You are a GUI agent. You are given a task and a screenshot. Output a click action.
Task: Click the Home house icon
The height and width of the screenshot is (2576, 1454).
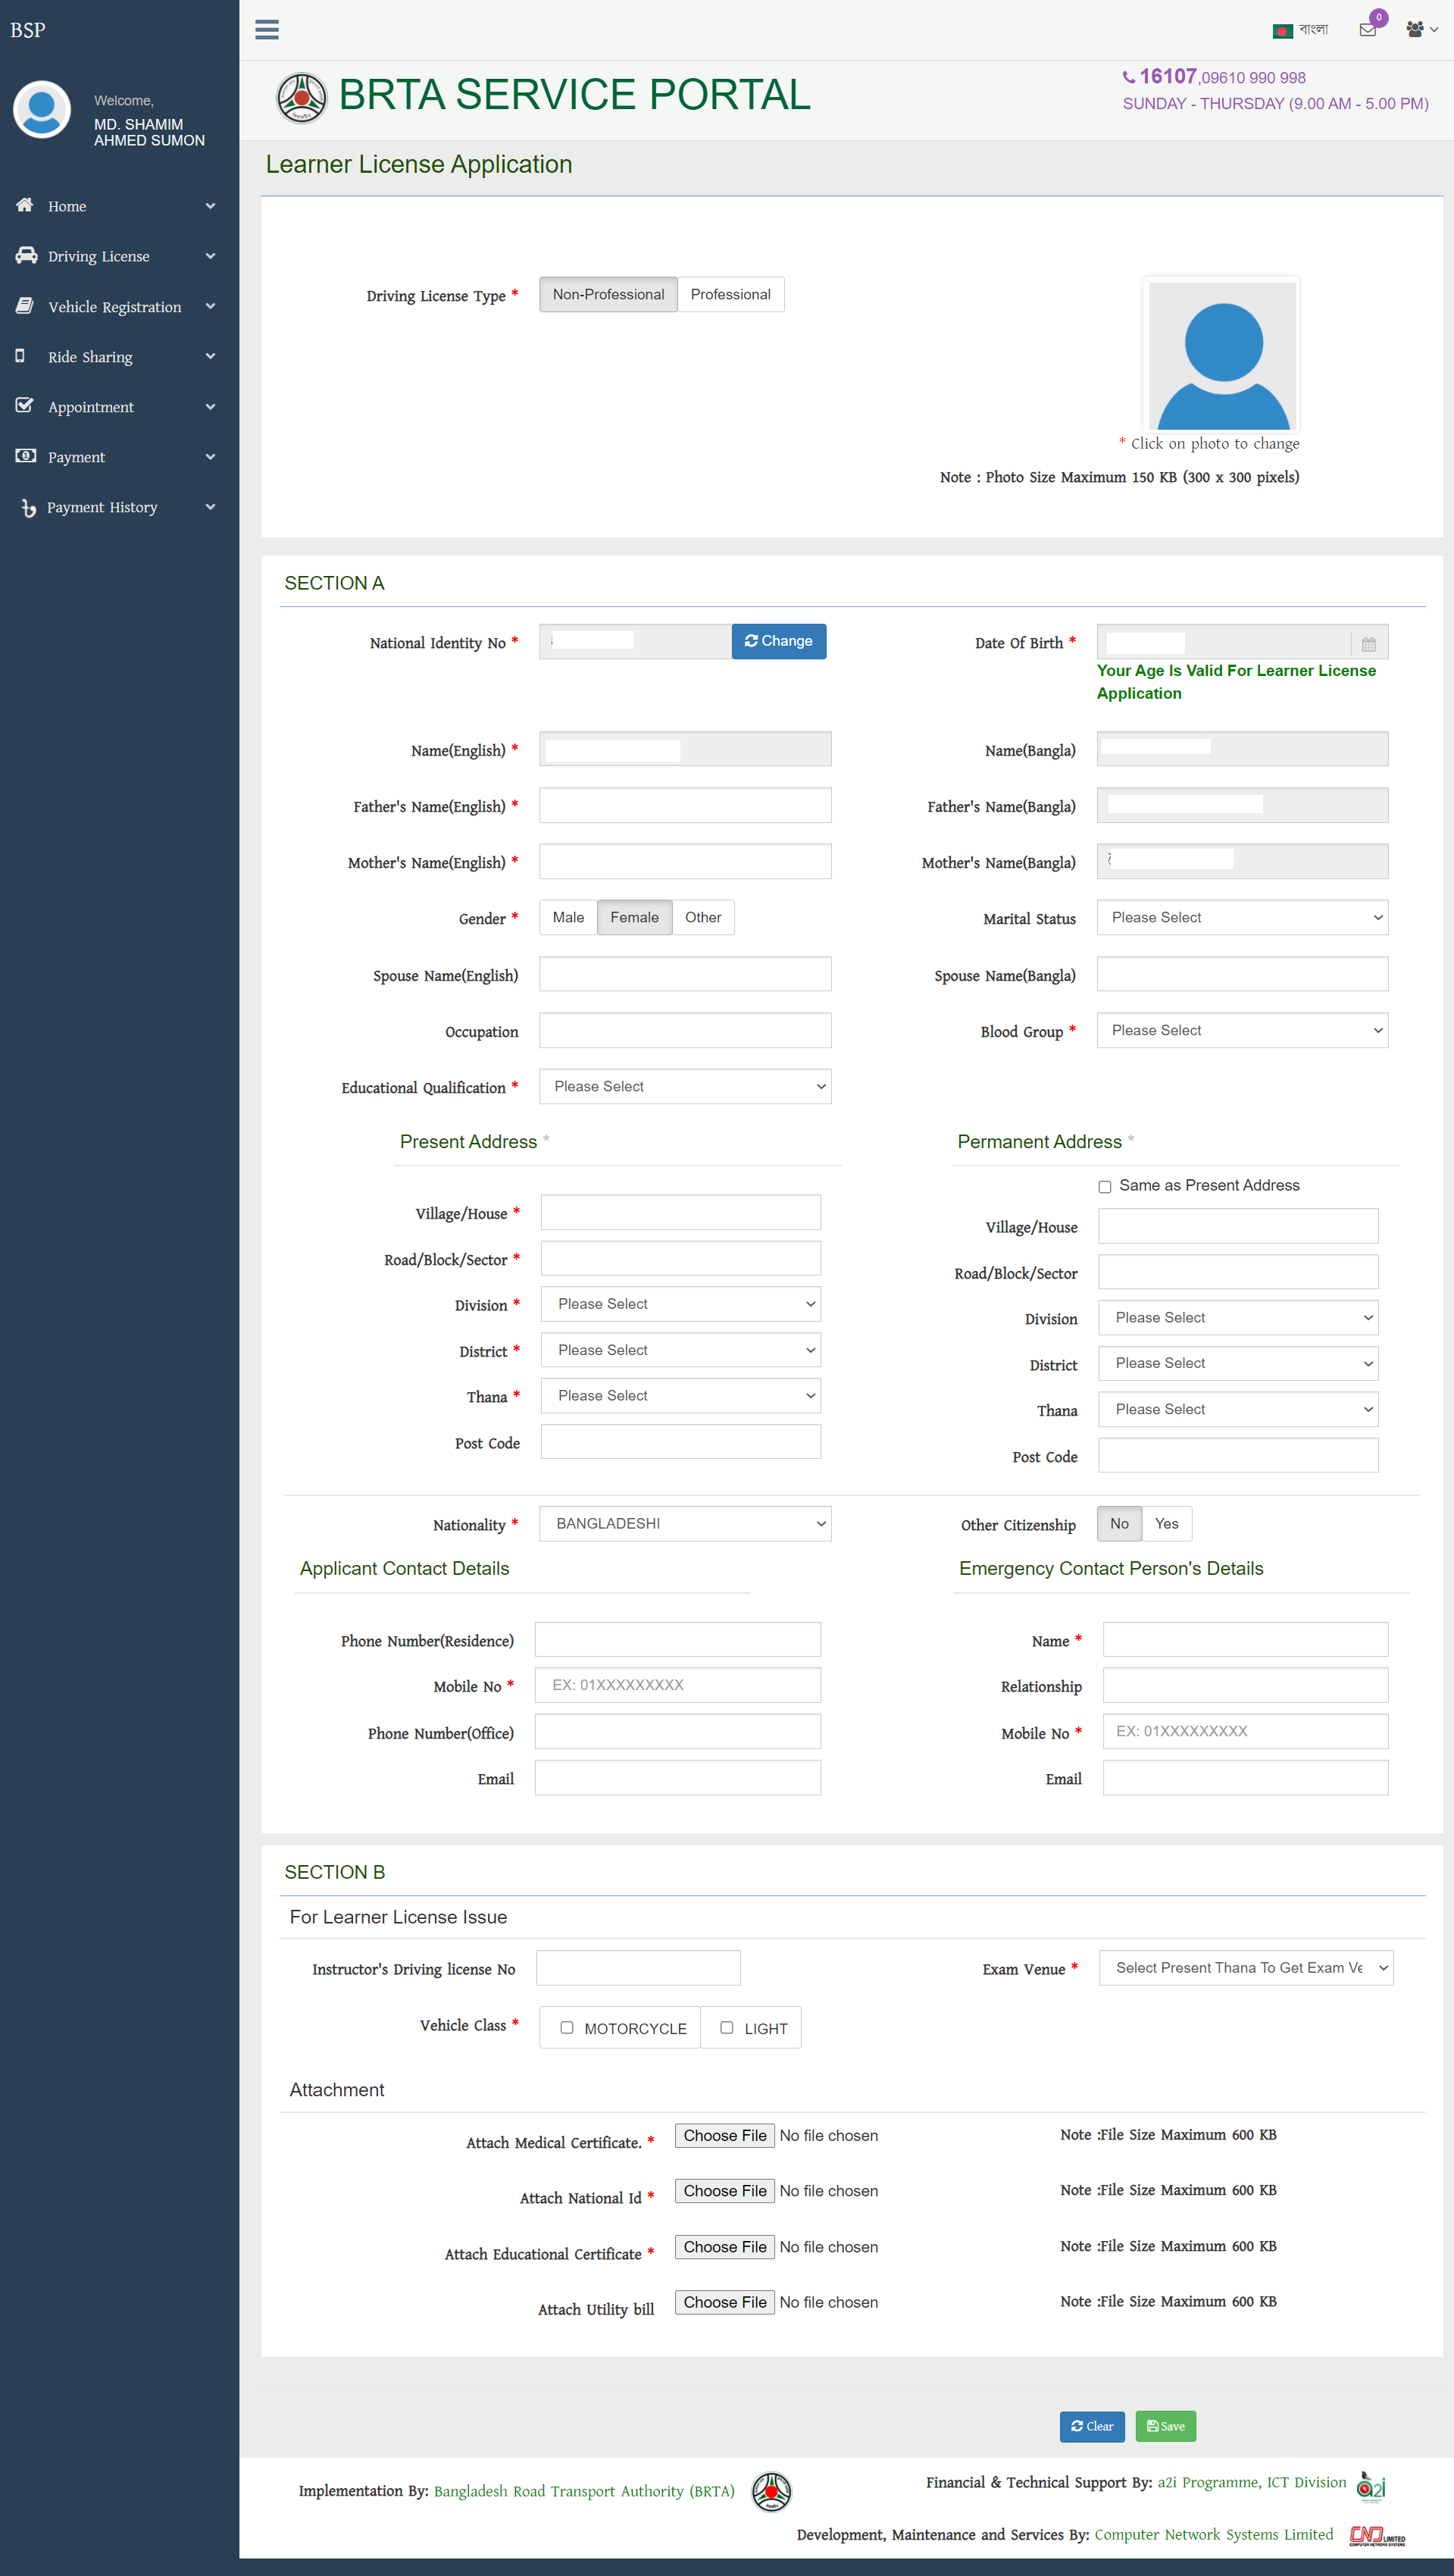pyautogui.click(x=25, y=205)
